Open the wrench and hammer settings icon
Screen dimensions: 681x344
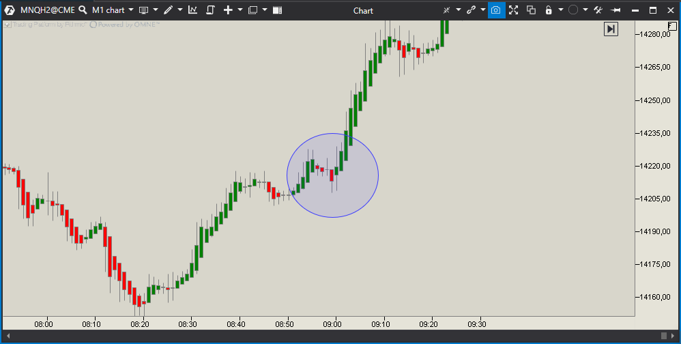pos(598,10)
